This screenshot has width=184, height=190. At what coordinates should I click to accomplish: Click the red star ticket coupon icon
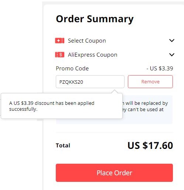pyautogui.click(x=59, y=40)
